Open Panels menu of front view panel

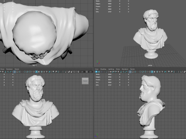(17, 69)
